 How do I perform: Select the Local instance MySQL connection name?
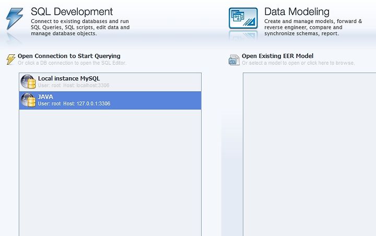pyautogui.click(x=69, y=78)
